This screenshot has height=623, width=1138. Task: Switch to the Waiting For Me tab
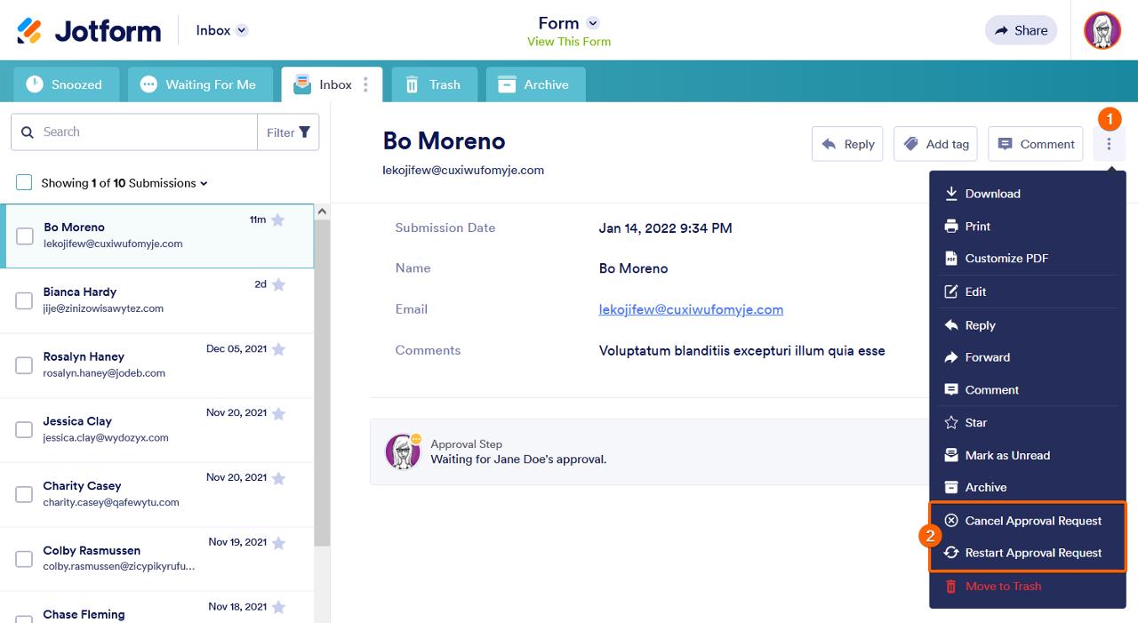pyautogui.click(x=198, y=84)
